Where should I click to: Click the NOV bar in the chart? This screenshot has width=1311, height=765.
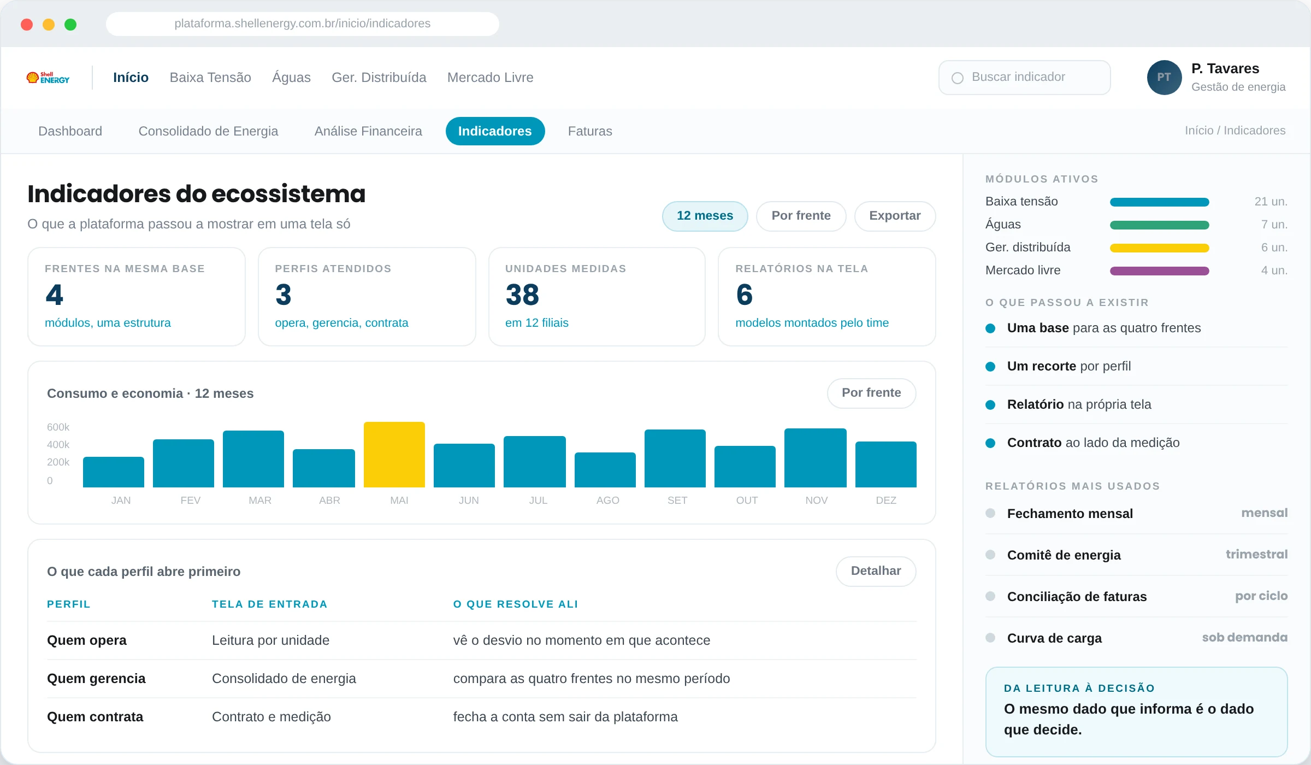[x=815, y=458]
